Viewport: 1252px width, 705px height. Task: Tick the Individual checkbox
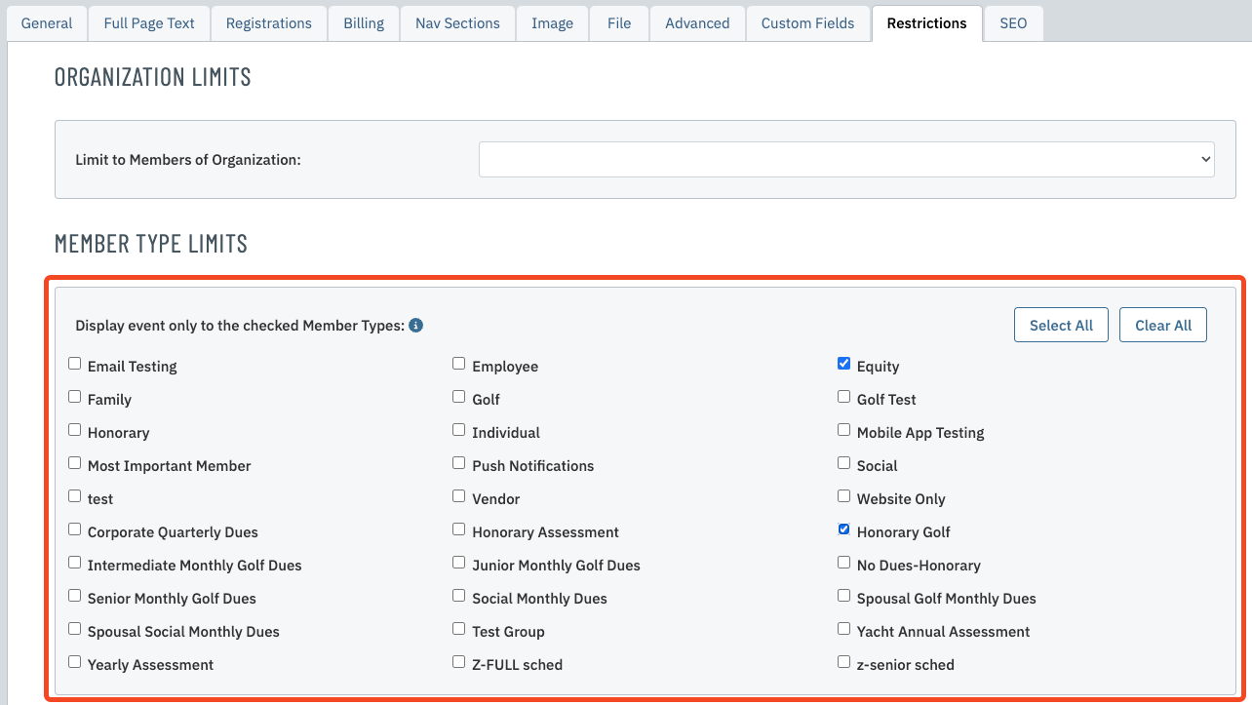459,430
